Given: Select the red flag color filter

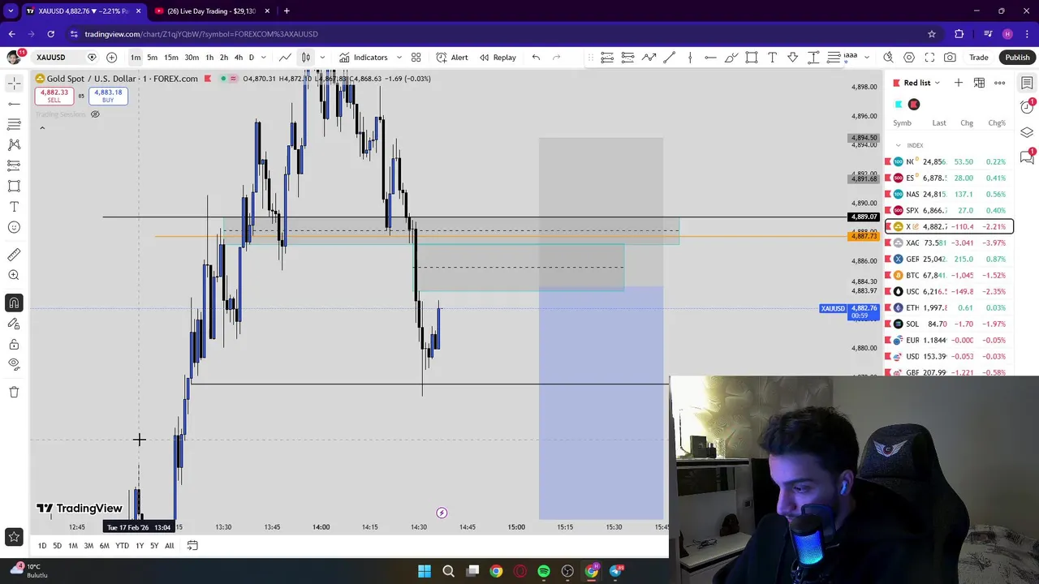Looking at the screenshot, I should pyautogui.click(x=914, y=104).
